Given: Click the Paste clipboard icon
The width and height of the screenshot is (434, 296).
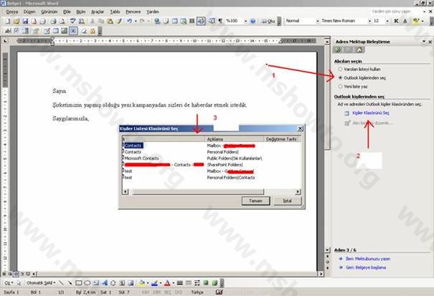Looking at the screenshot, I should click(110, 21).
